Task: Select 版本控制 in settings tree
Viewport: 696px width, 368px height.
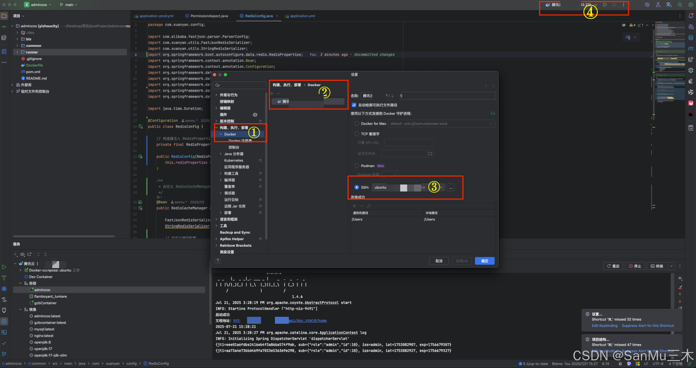Action: click(x=227, y=121)
